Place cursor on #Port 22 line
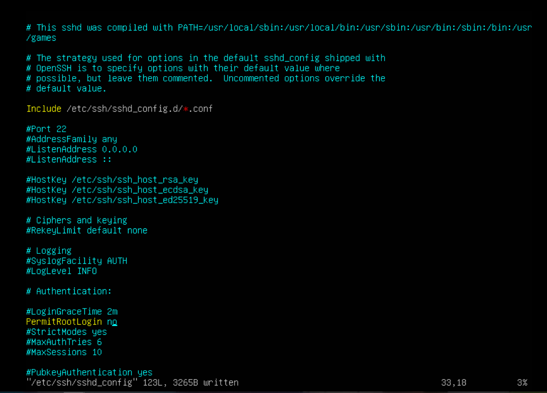The height and width of the screenshot is (393, 547). pos(46,129)
